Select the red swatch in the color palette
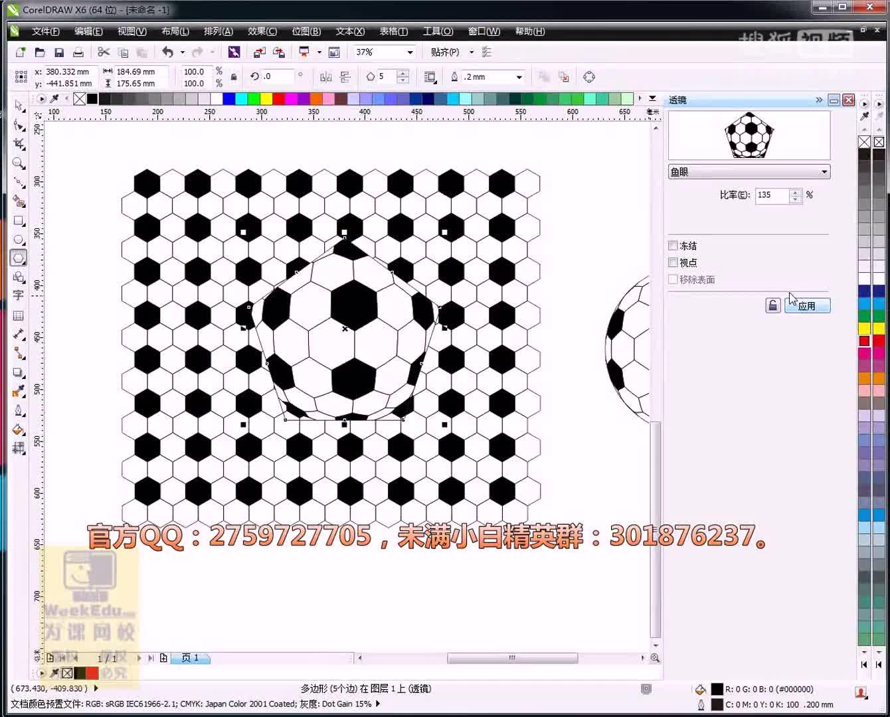890x717 pixels. point(864,341)
